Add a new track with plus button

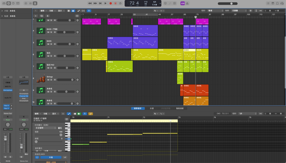(36, 16)
